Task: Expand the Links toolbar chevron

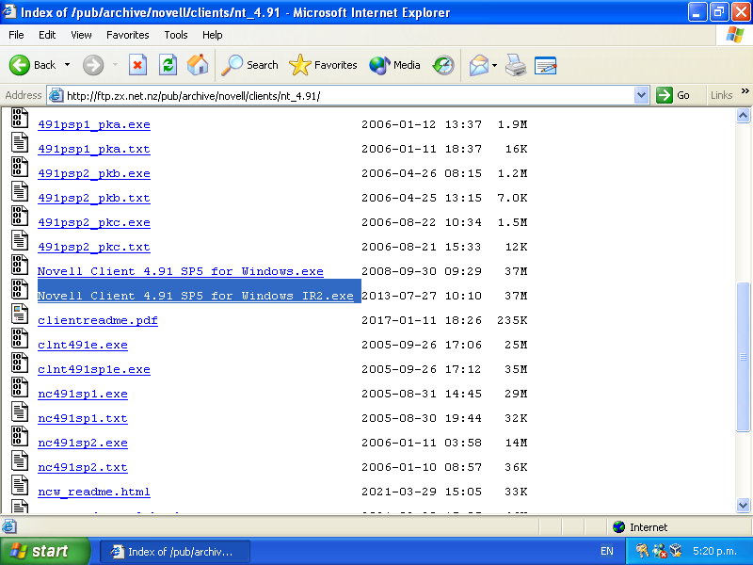Action: (x=745, y=90)
